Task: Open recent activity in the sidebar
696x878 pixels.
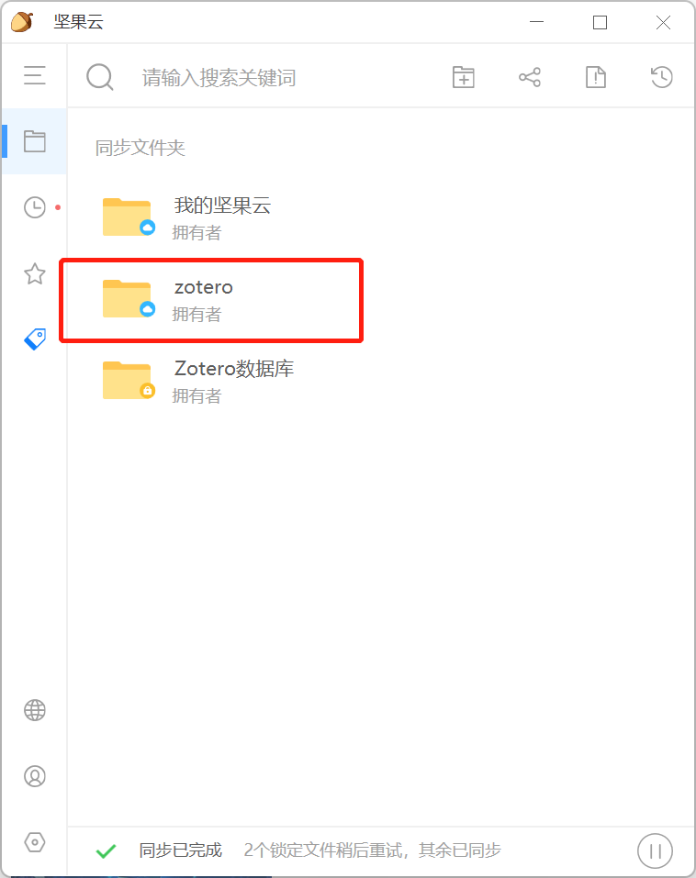Action: pos(35,207)
